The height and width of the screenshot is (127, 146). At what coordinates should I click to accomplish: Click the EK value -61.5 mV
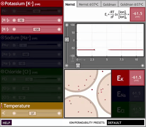tap(137, 78)
